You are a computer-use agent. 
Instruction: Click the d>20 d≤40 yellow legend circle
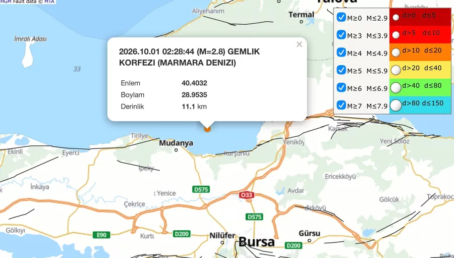click(x=396, y=70)
